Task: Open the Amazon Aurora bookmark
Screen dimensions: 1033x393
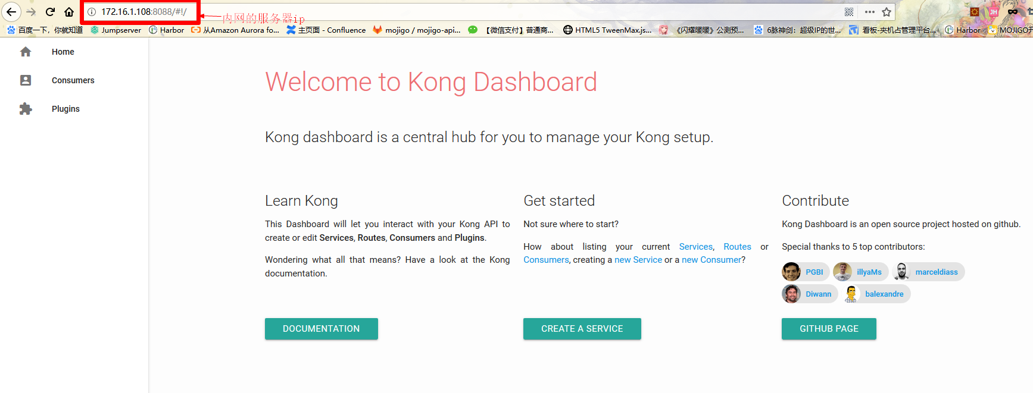Action: coord(235,30)
